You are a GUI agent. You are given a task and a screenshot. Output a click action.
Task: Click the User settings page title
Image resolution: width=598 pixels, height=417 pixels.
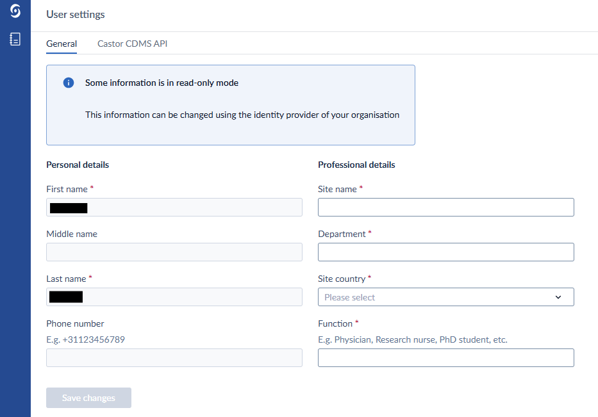[76, 15]
